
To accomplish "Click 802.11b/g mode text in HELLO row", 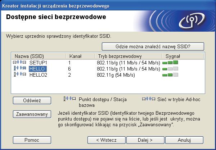I will point(129,69).
